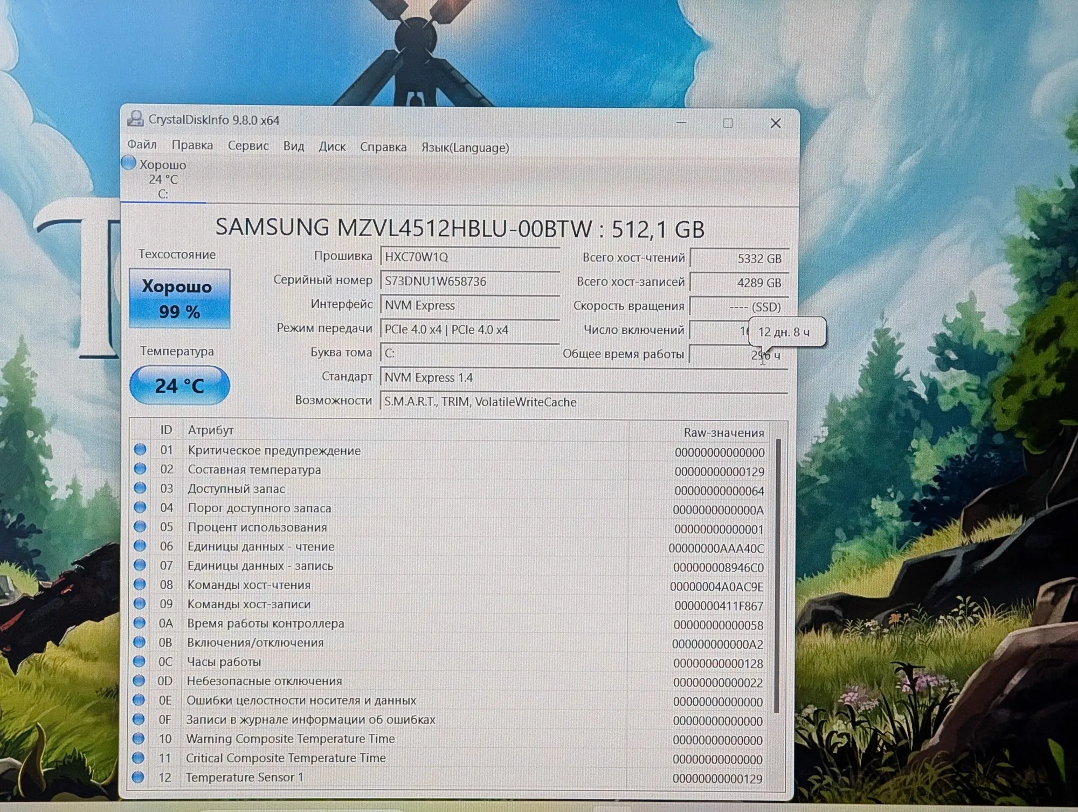Click the NVM Express interface field
This screenshot has width=1078, height=812.
tap(470, 305)
